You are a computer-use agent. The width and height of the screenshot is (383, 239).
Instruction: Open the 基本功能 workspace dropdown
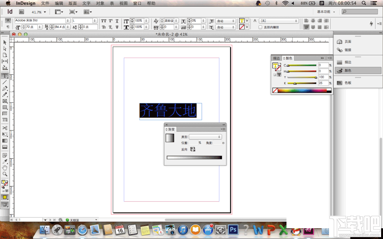pyautogui.click(x=326, y=12)
